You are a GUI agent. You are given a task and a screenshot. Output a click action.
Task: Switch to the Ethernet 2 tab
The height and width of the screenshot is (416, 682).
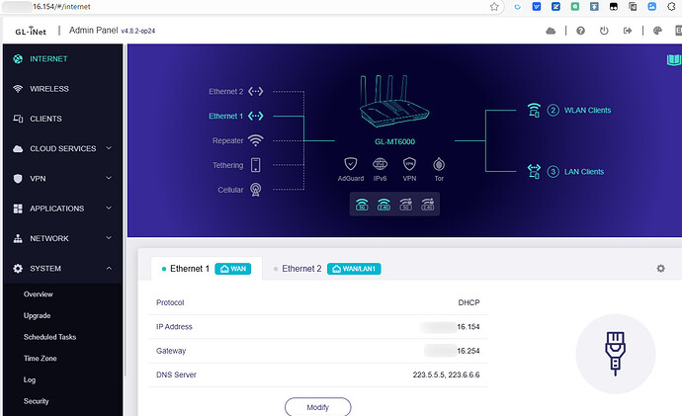pyautogui.click(x=301, y=269)
